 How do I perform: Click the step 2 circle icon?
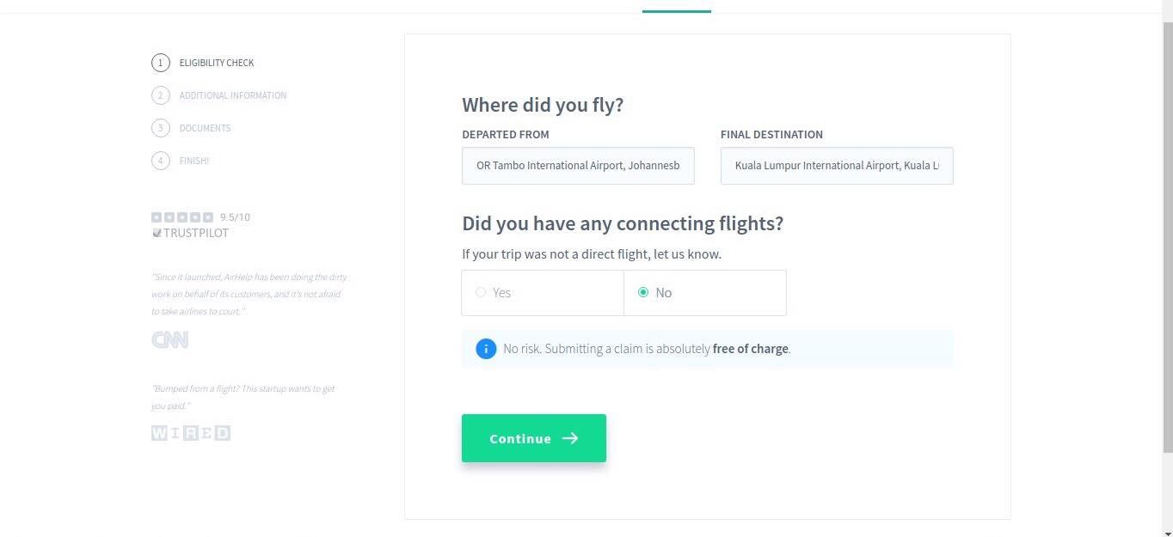(160, 95)
